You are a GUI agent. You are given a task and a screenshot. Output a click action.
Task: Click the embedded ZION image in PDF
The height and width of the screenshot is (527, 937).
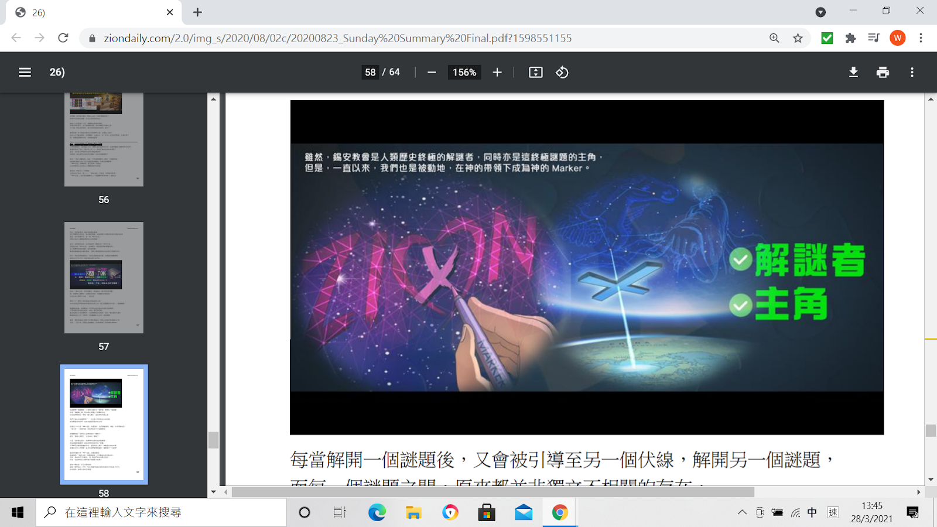pyautogui.click(x=587, y=267)
